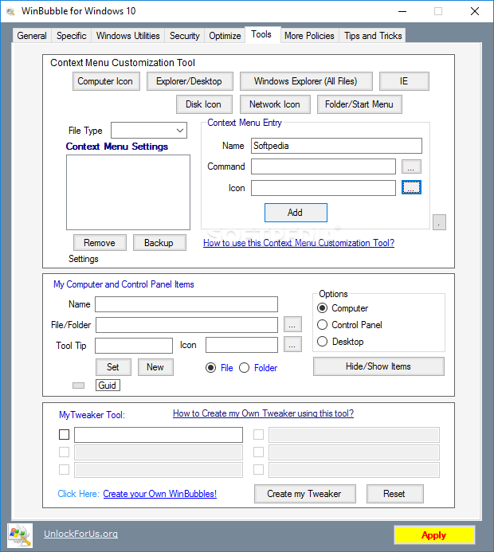Click the File/Folder input field
This screenshot has height=552, width=494.
[186, 325]
